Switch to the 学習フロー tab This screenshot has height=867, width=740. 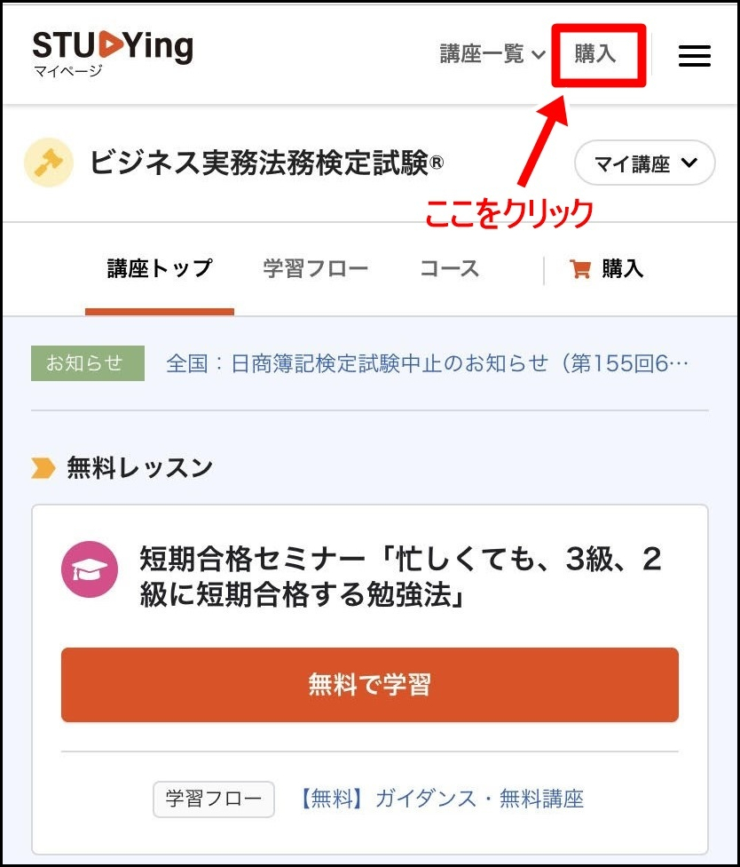pos(315,269)
